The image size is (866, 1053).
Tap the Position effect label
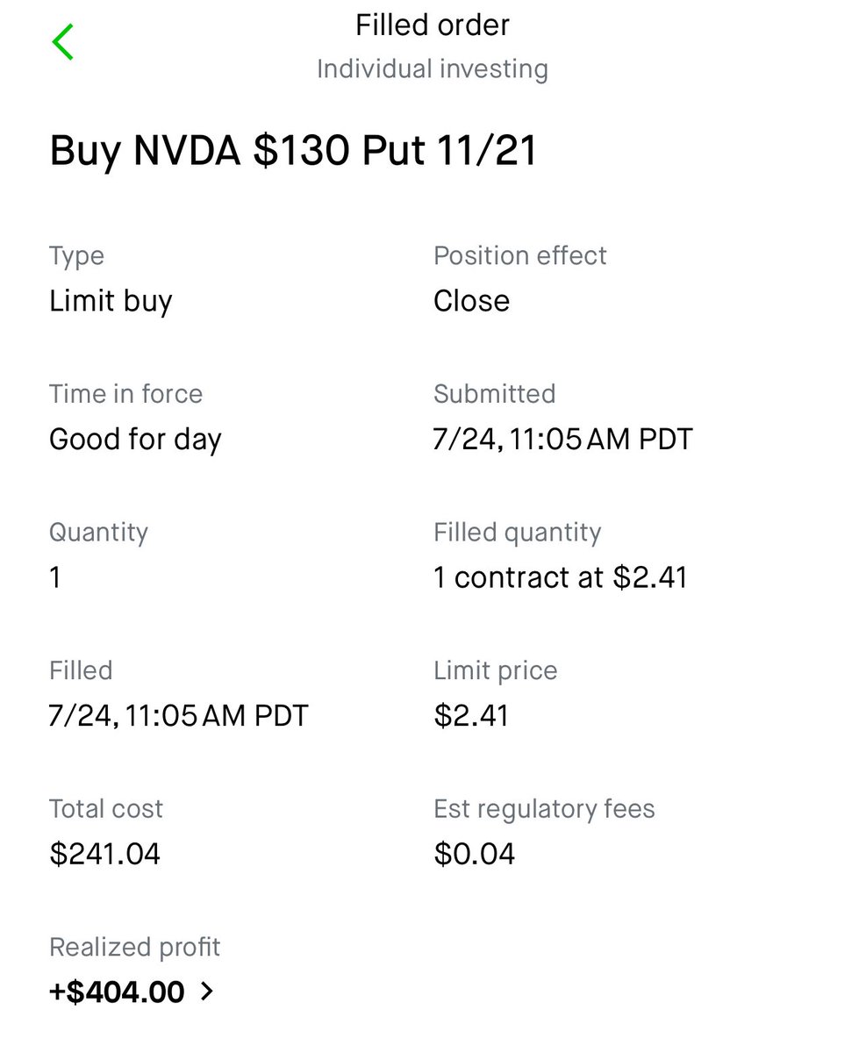[520, 256]
